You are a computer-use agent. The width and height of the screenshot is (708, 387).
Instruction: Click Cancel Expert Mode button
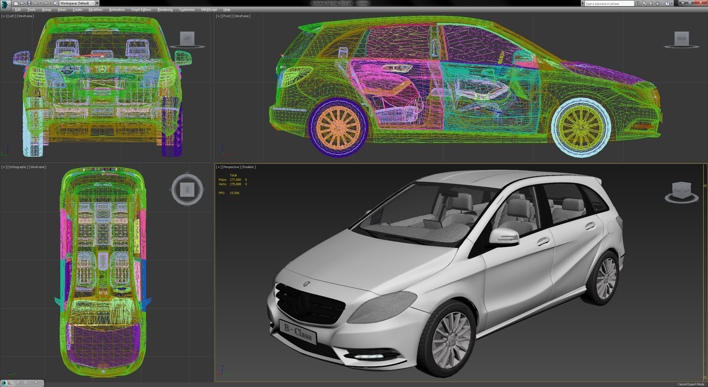click(x=691, y=384)
